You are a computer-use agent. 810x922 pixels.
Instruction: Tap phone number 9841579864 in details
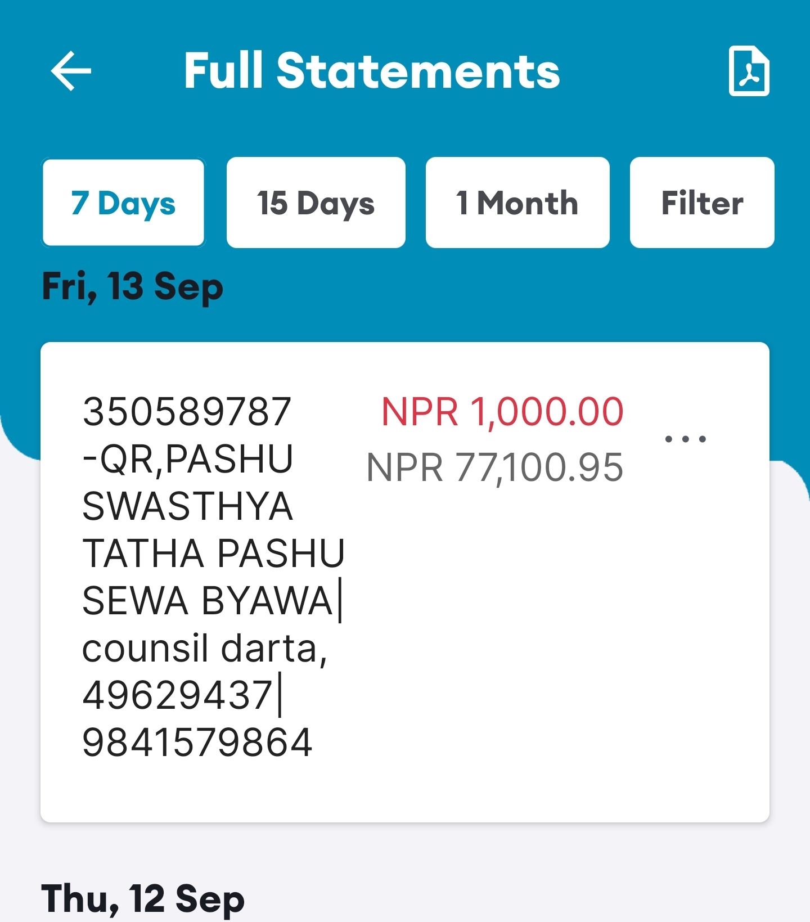197,743
